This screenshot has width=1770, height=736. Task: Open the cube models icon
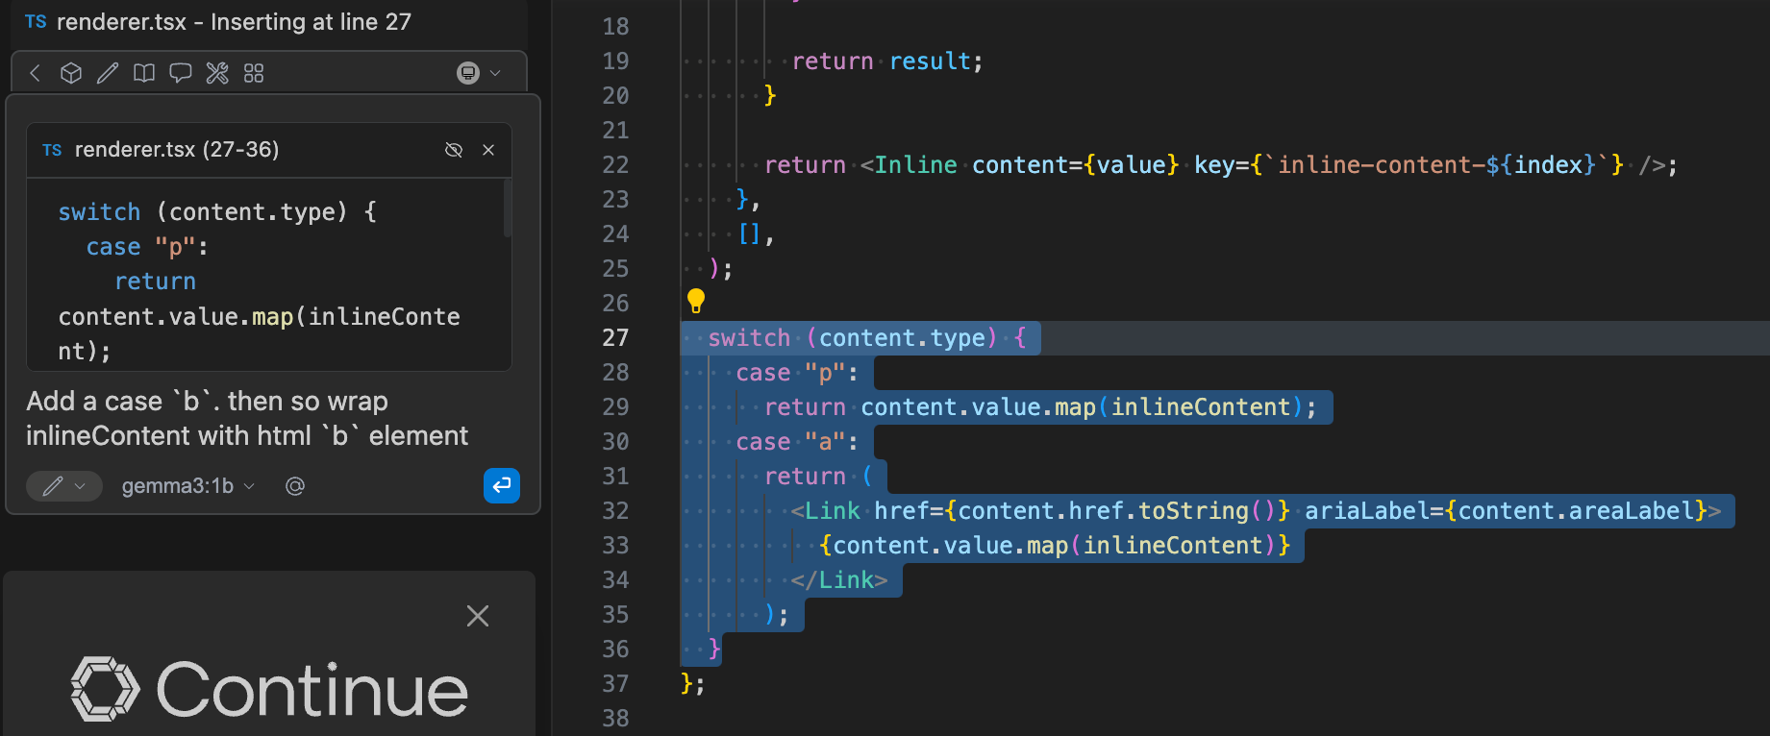71,73
